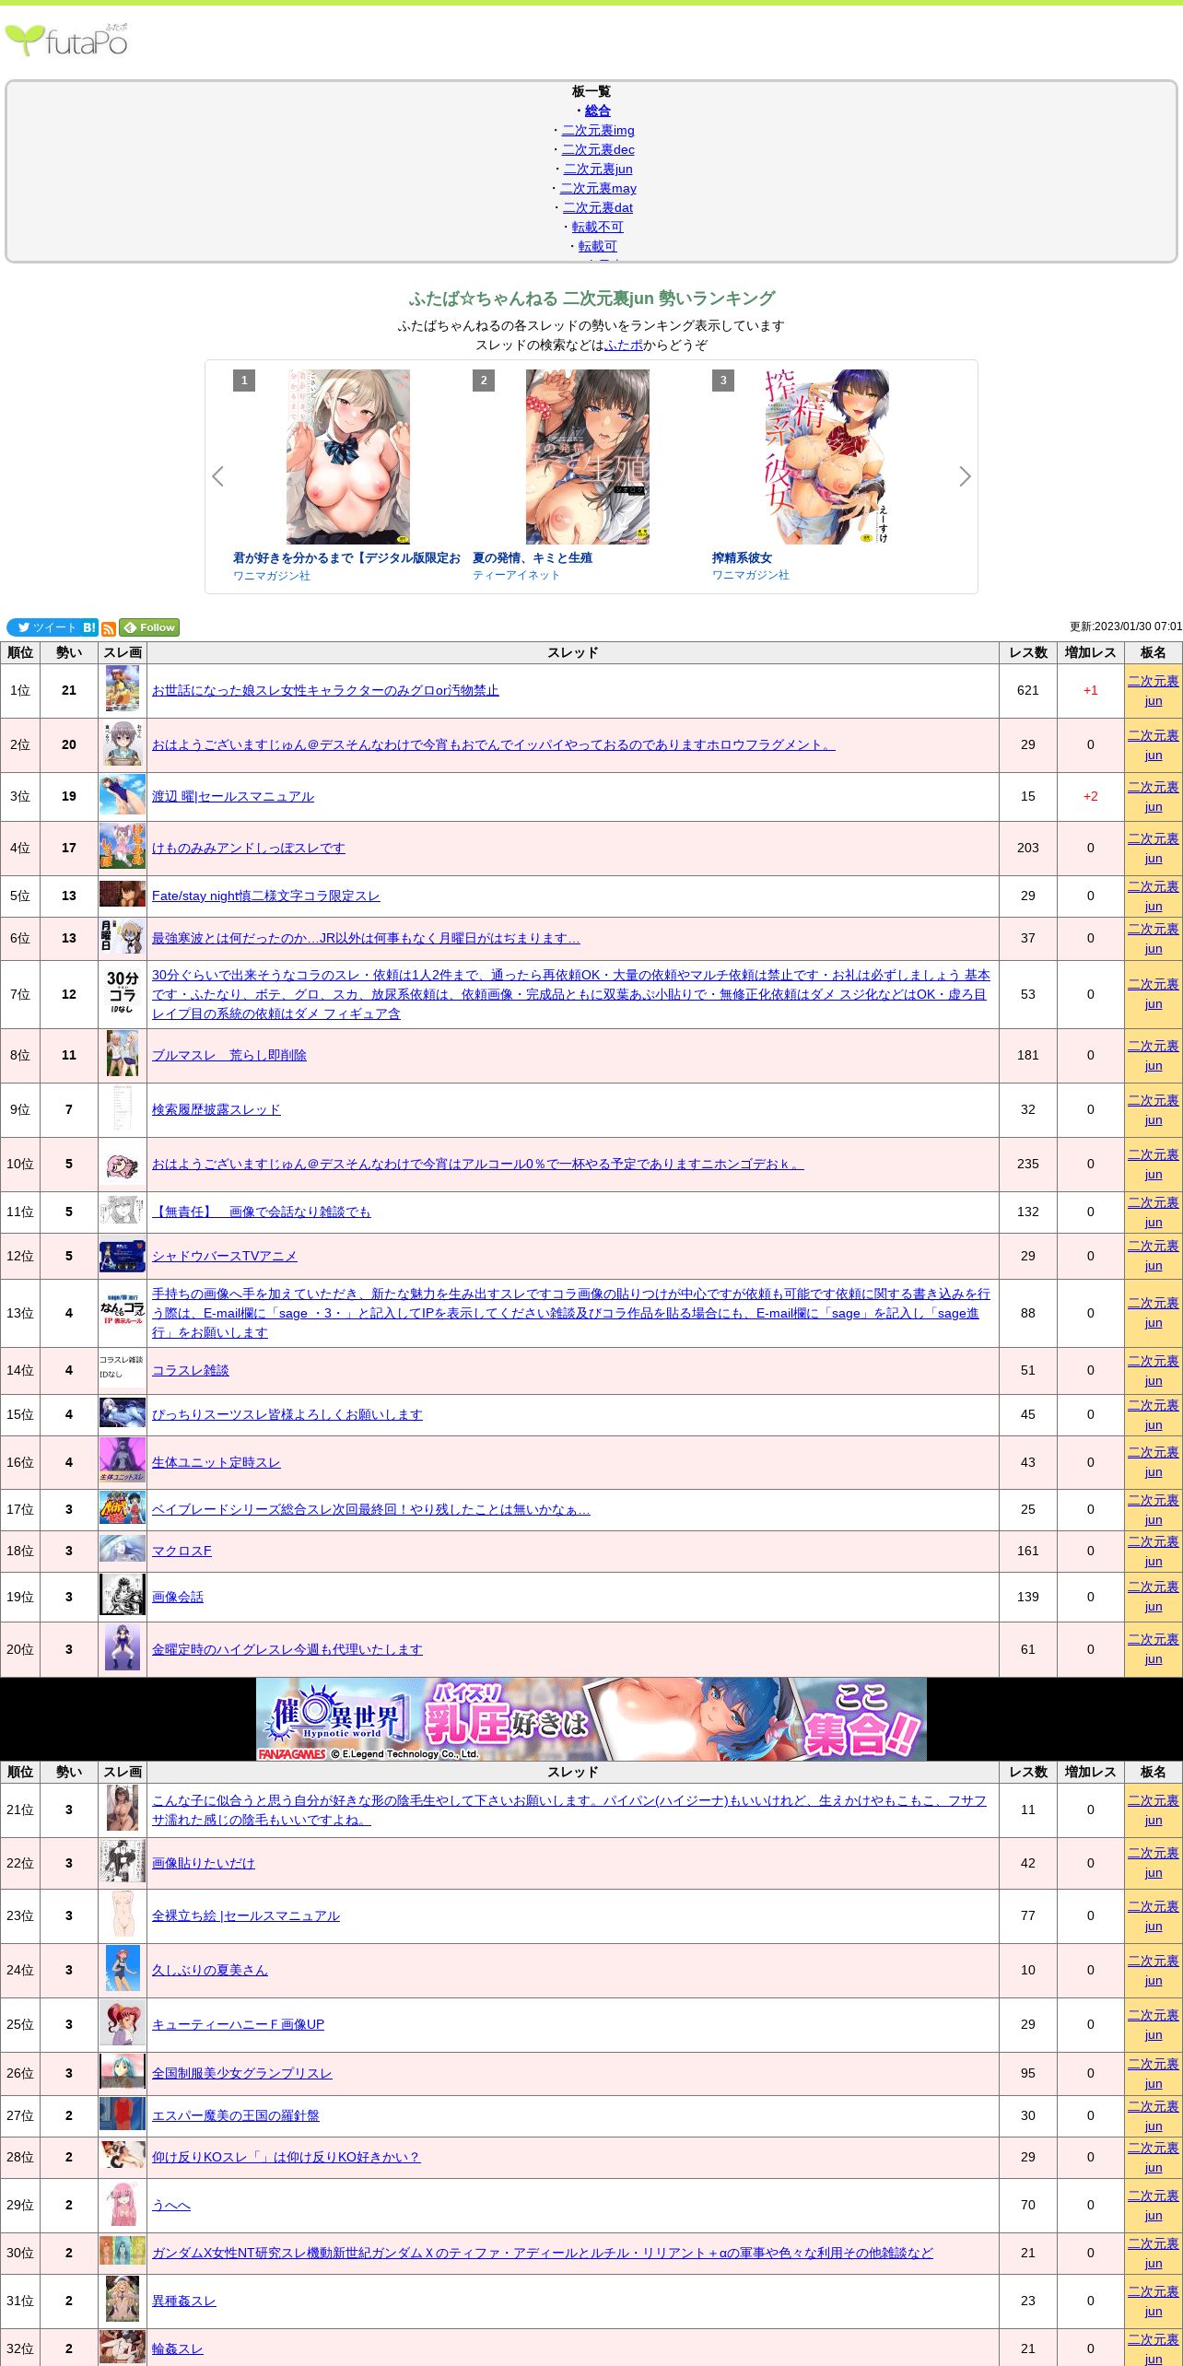Select 二次元裏jun in the board list
Image resolution: width=1183 pixels, height=2366 pixels.
point(598,169)
